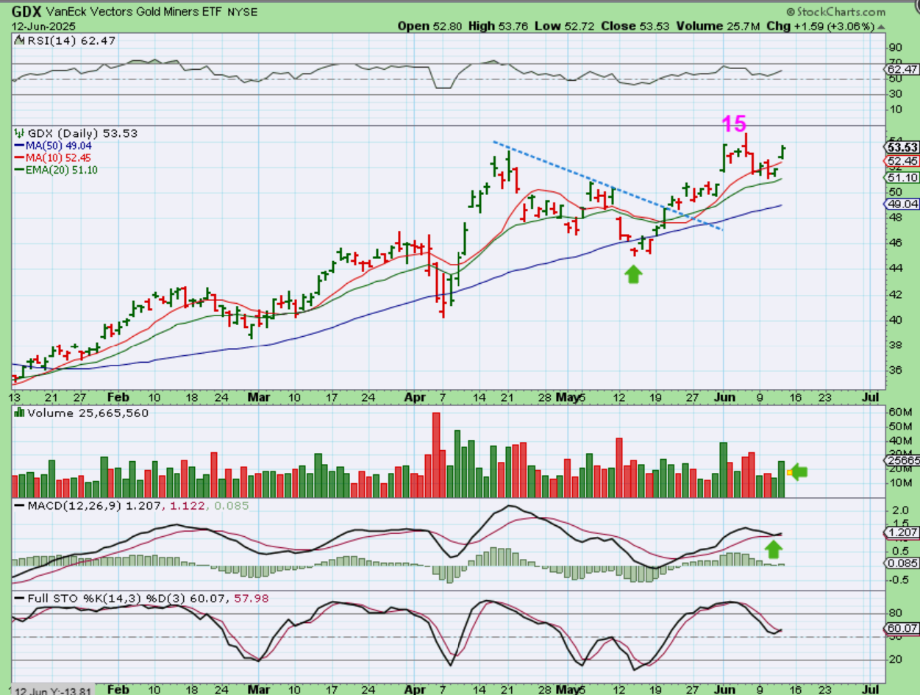Click the 42 level on price axis
Image resolution: width=920 pixels, height=695 pixels.
[895, 294]
